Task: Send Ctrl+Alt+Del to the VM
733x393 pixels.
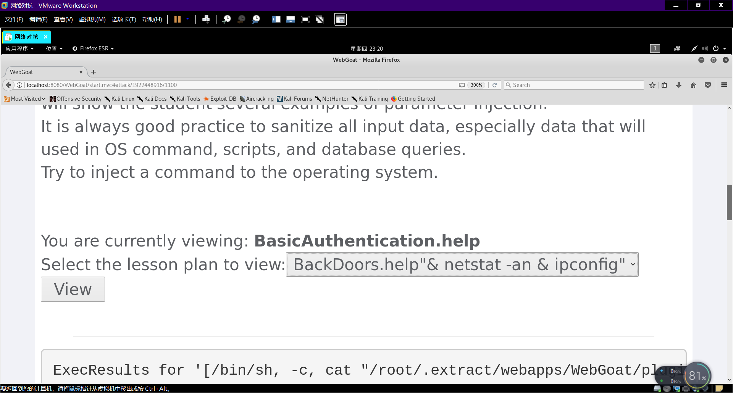Action: 206,19
